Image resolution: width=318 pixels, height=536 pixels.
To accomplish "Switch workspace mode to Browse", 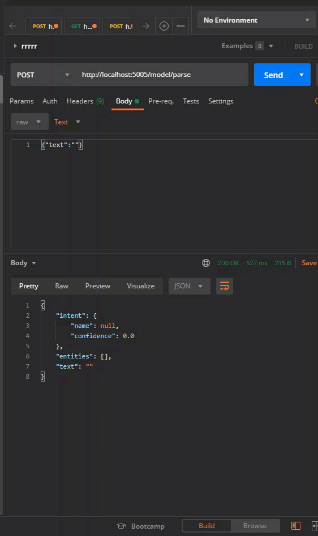I will (255, 526).
